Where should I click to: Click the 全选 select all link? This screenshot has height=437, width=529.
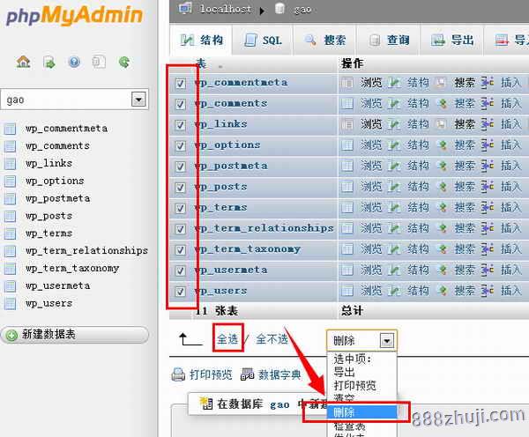(x=227, y=339)
